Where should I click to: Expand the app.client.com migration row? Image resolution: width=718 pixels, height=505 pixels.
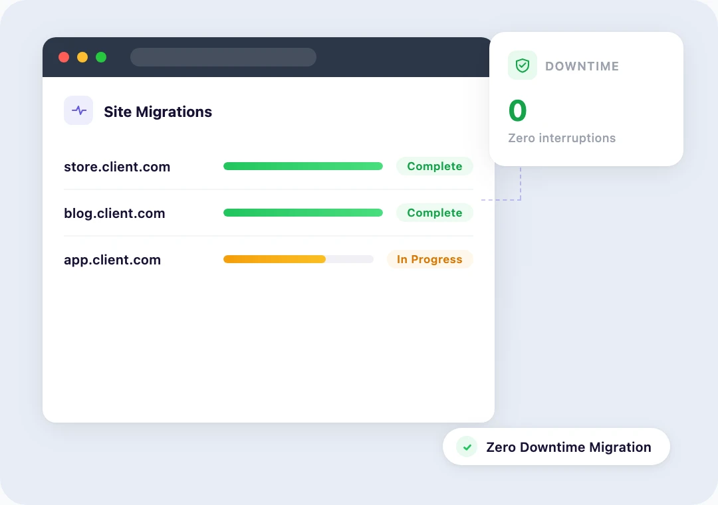(x=112, y=259)
